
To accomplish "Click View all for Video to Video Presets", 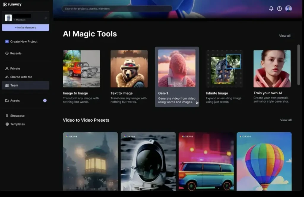I will click(x=286, y=120).
